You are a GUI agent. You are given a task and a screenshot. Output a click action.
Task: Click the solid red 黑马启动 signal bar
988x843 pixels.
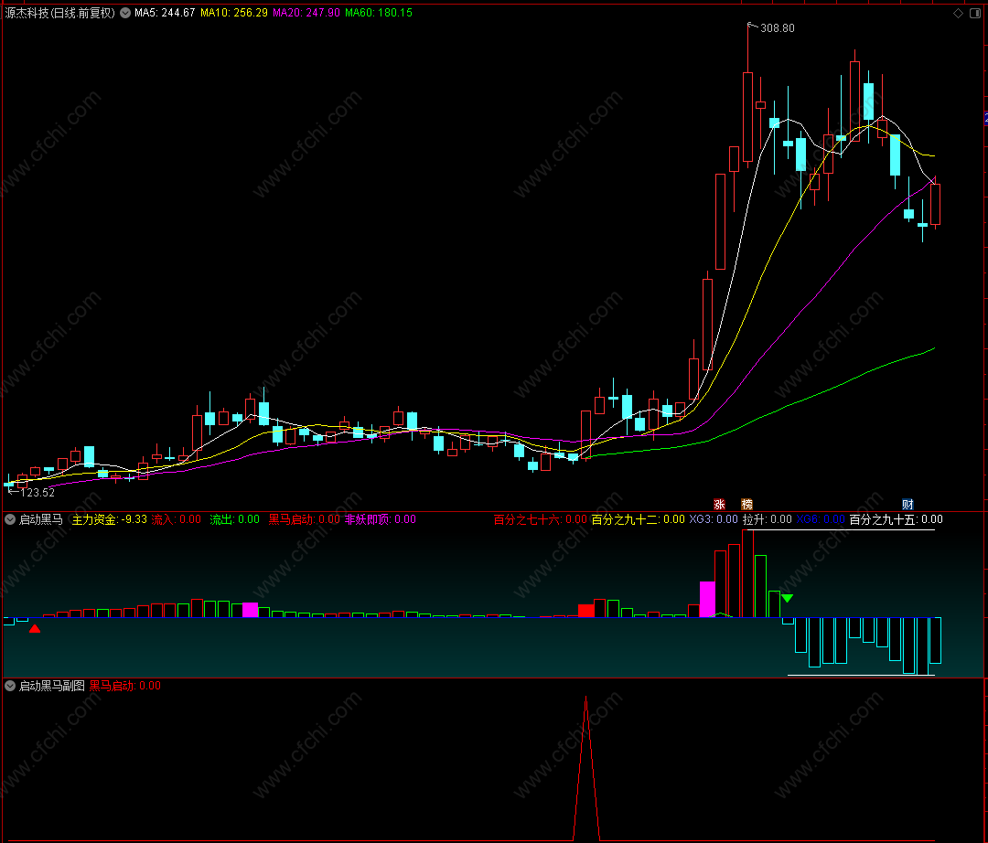[x=586, y=611]
